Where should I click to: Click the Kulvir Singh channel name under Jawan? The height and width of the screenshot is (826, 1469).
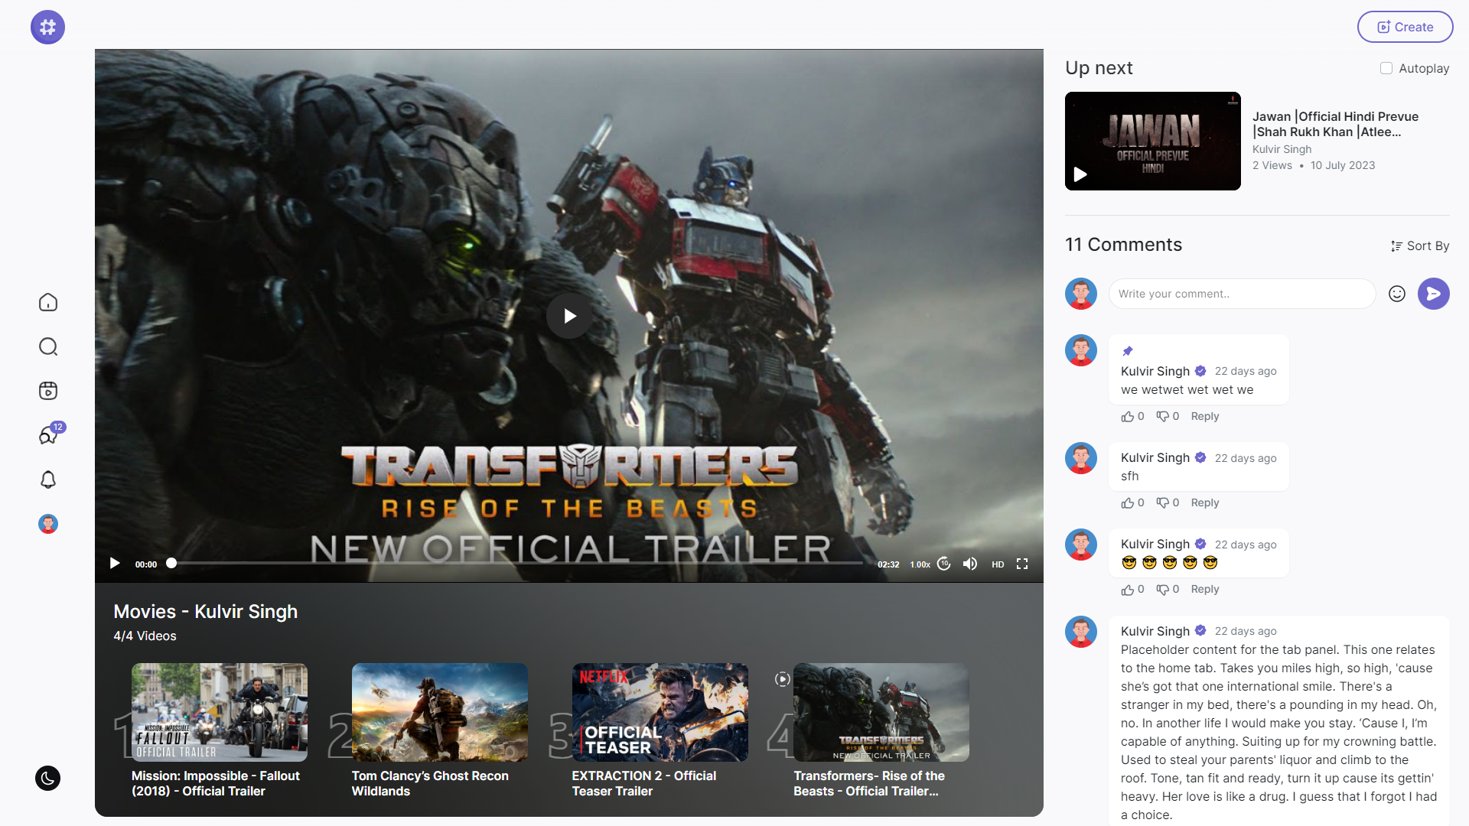tap(1282, 149)
